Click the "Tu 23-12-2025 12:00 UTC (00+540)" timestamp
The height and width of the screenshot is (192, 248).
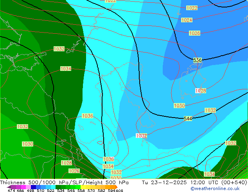point(194,182)
